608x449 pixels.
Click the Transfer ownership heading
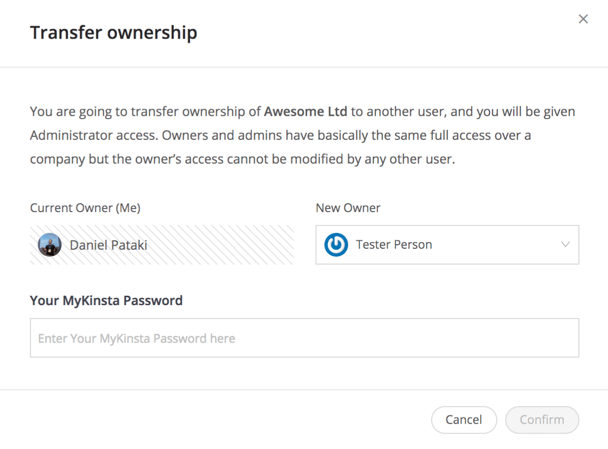click(114, 33)
